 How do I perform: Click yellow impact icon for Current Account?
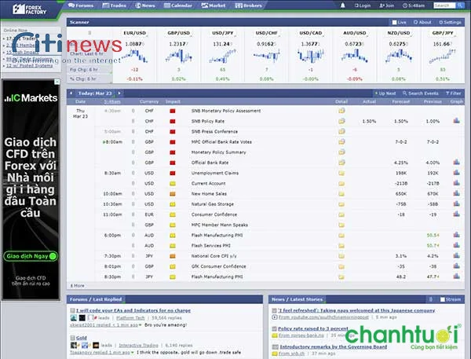tap(173, 183)
